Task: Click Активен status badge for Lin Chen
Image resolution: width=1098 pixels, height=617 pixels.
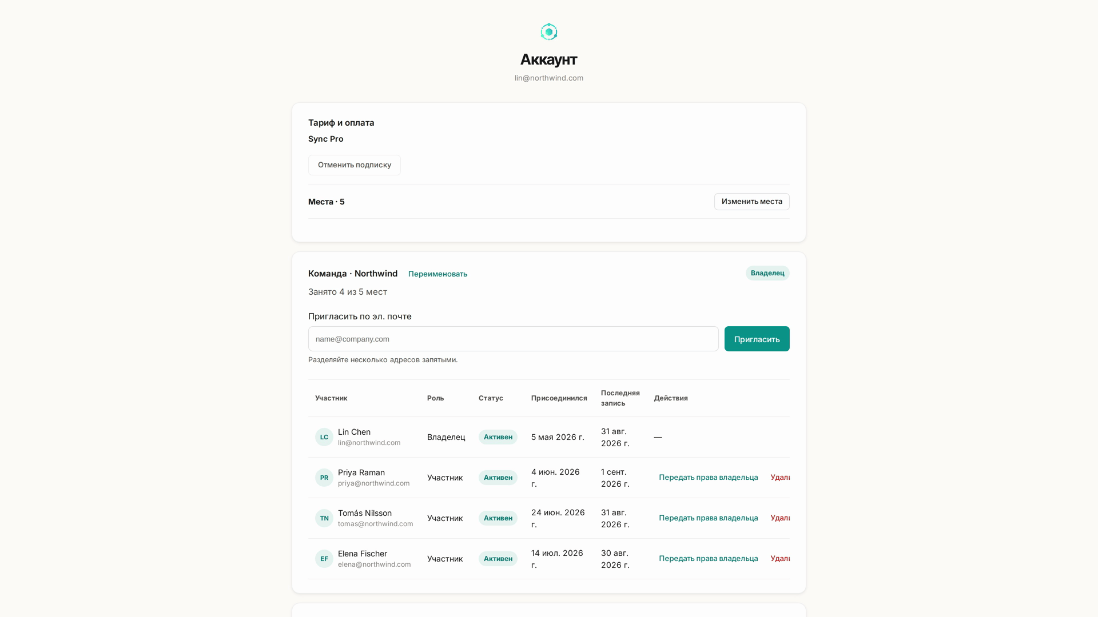Action: coord(498,437)
